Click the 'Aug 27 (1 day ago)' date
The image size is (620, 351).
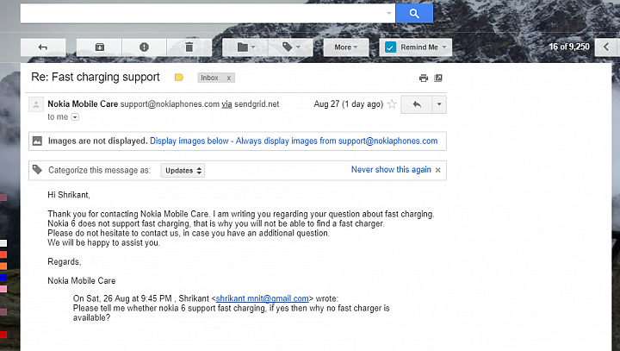point(349,104)
